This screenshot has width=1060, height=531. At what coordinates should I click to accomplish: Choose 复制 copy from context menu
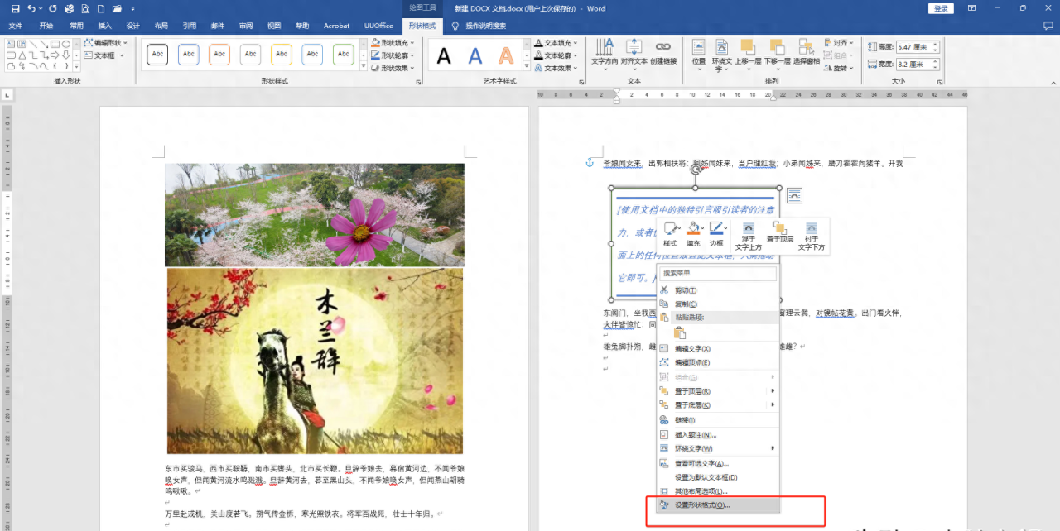pos(718,304)
